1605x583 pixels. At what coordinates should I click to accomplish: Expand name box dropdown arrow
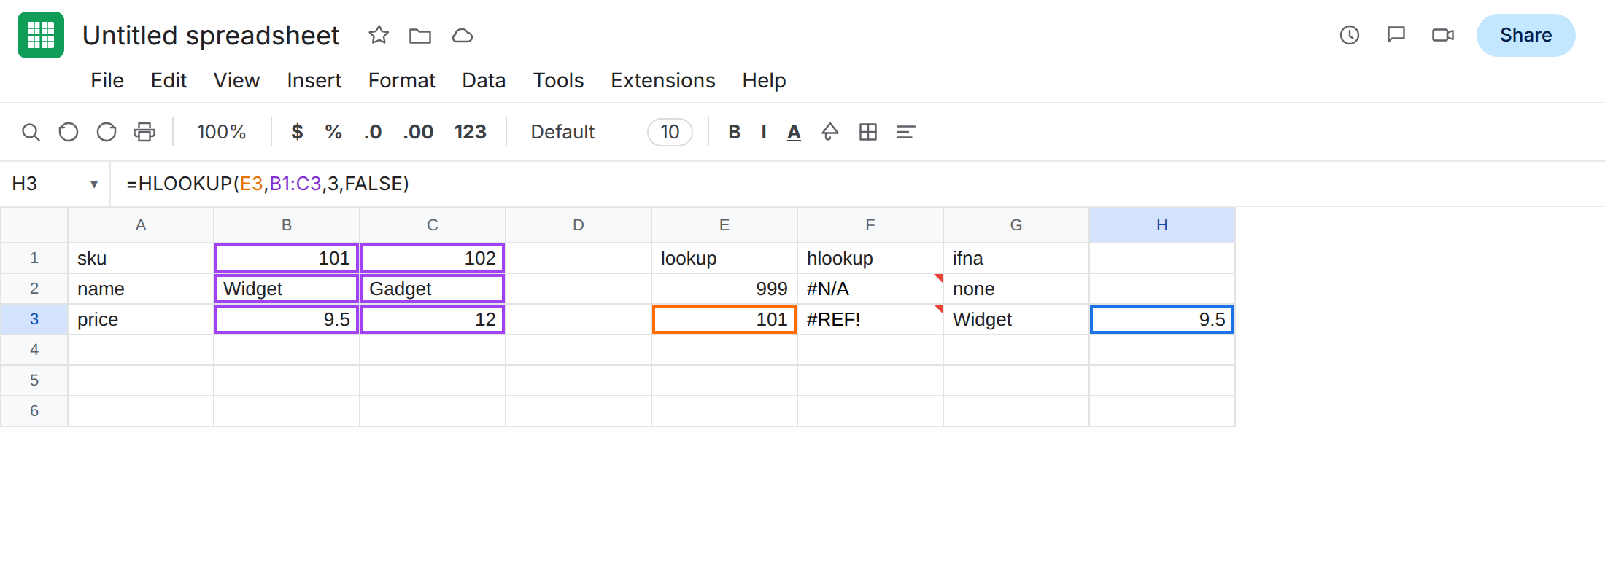coord(94,184)
